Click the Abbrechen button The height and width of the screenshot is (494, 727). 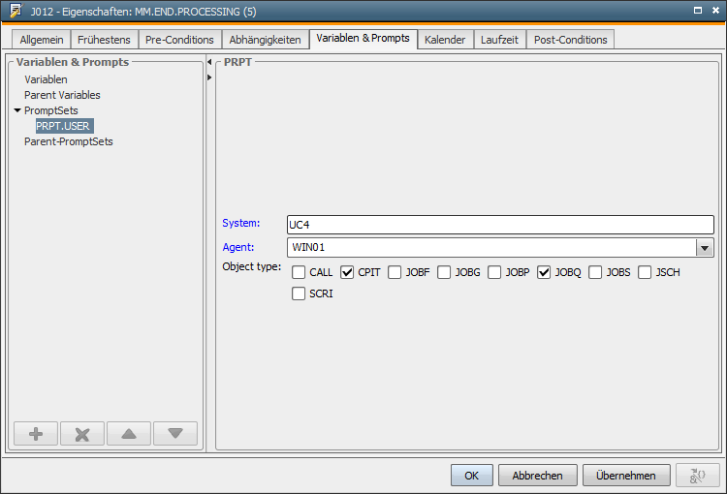pos(537,476)
